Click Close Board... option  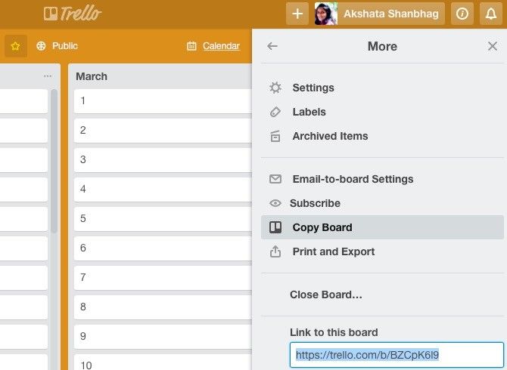[325, 294]
